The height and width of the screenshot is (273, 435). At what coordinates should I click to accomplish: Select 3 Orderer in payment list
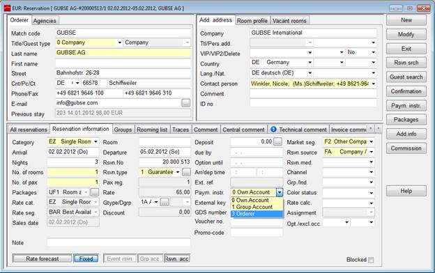(x=257, y=214)
